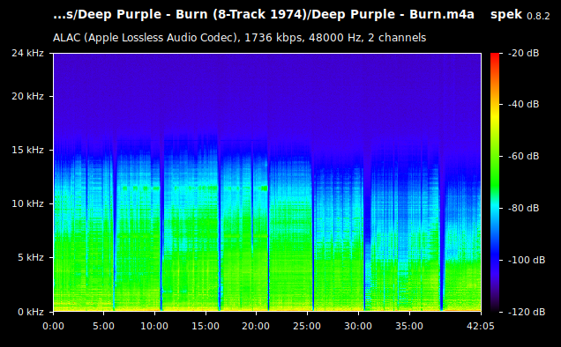Click the '10:00' time axis label
Screen dimensions: 561x347
pos(154,326)
